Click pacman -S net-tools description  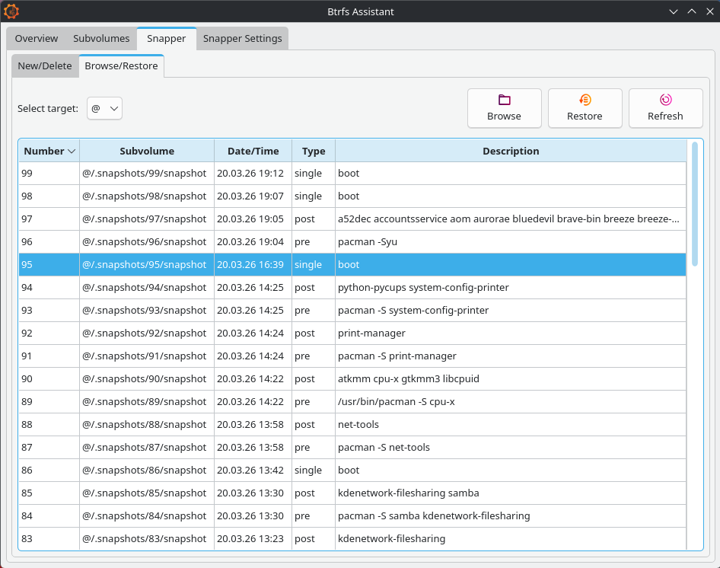(511, 447)
